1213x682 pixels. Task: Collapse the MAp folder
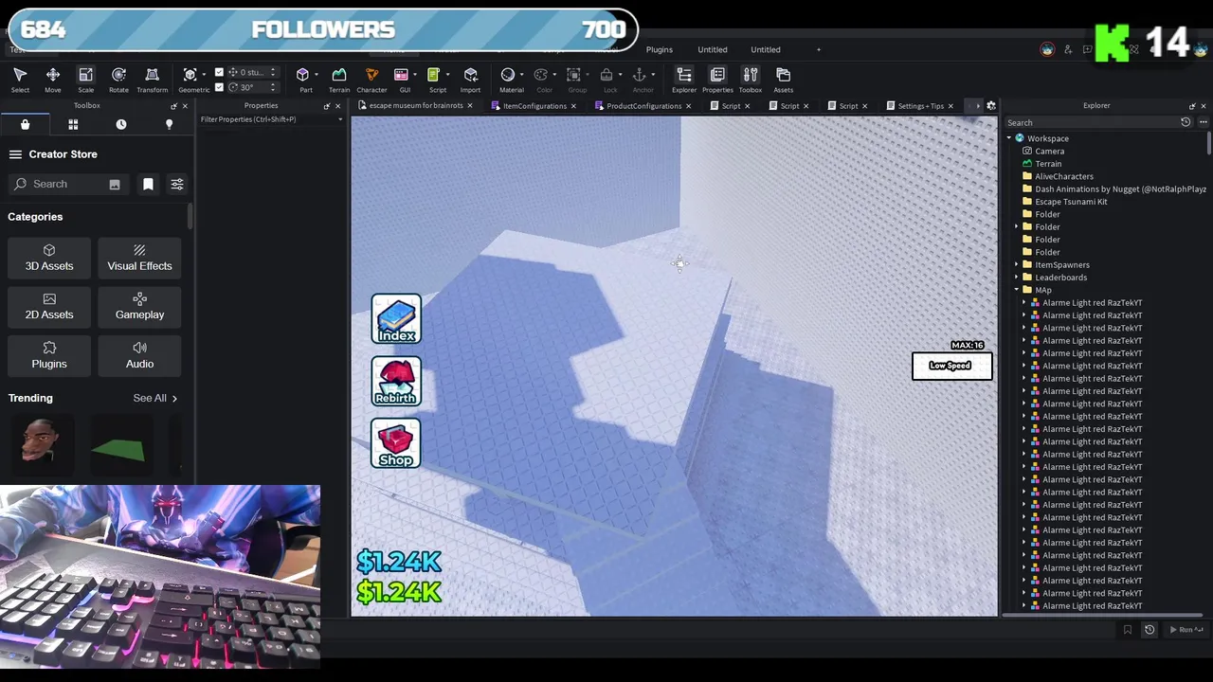[x=1017, y=290]
